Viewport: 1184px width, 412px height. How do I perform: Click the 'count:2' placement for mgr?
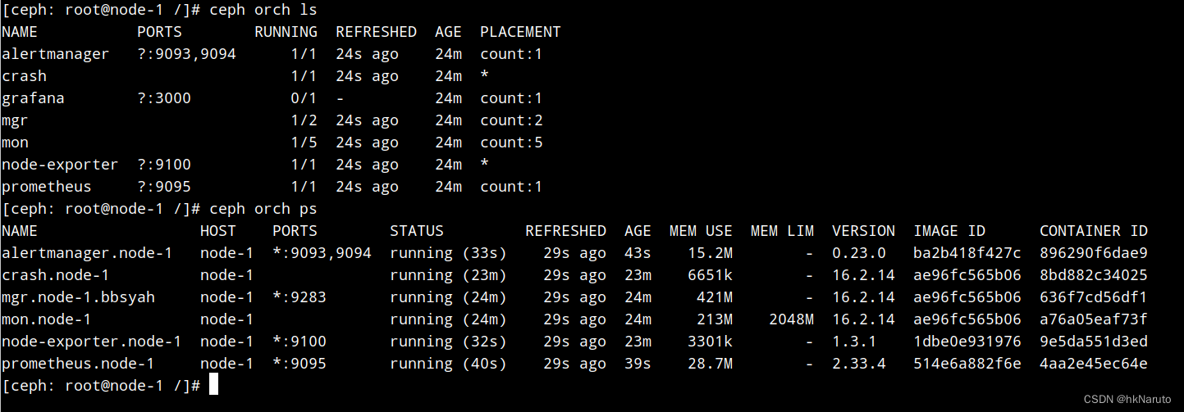[x=511, y=120]
